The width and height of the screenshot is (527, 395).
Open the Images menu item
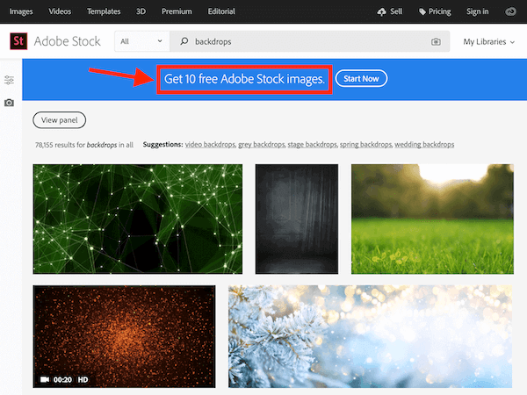pyautogui.click(x=22, y=11)
